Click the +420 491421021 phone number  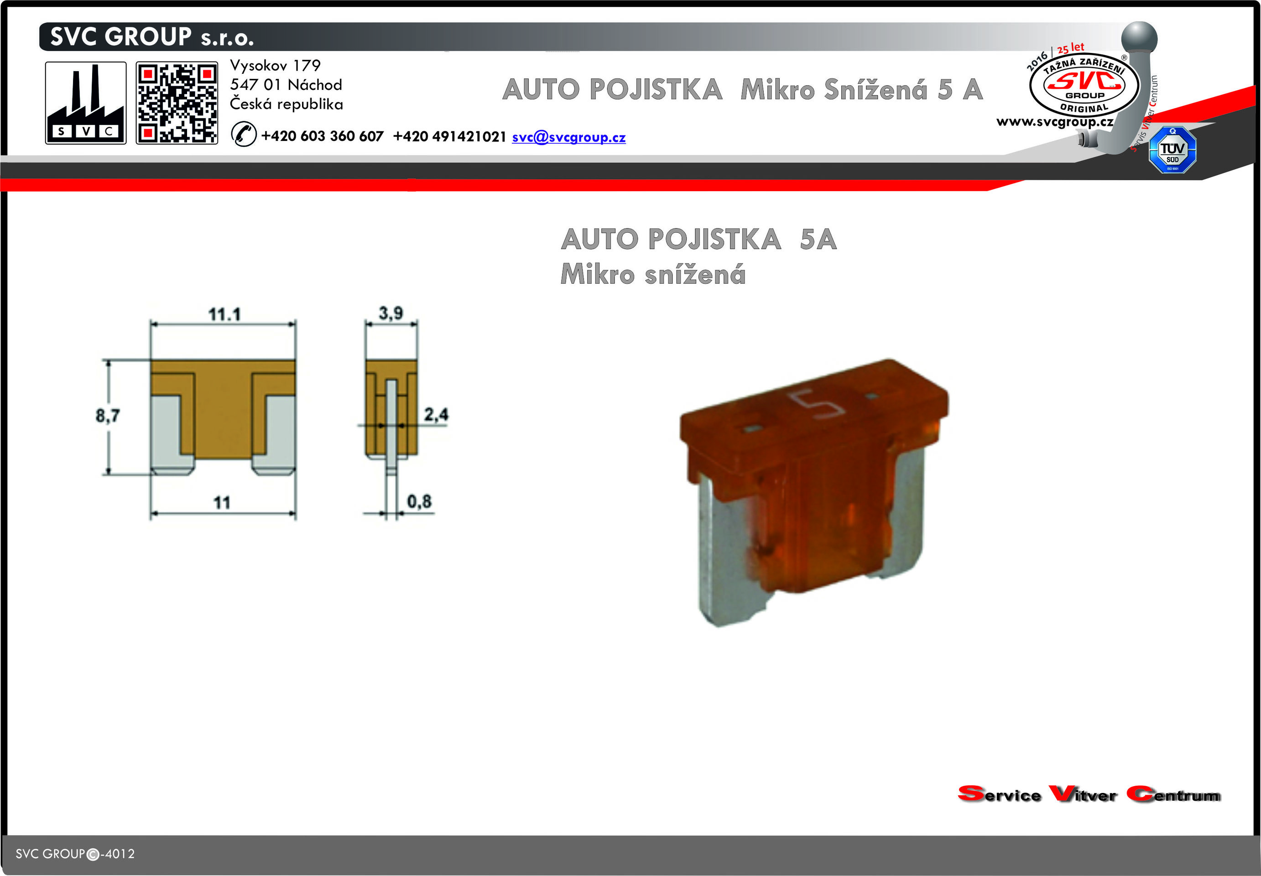coord(449,137)
